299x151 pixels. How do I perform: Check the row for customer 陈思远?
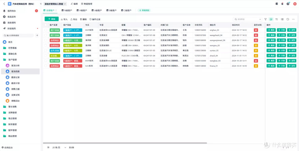point(46,55)
